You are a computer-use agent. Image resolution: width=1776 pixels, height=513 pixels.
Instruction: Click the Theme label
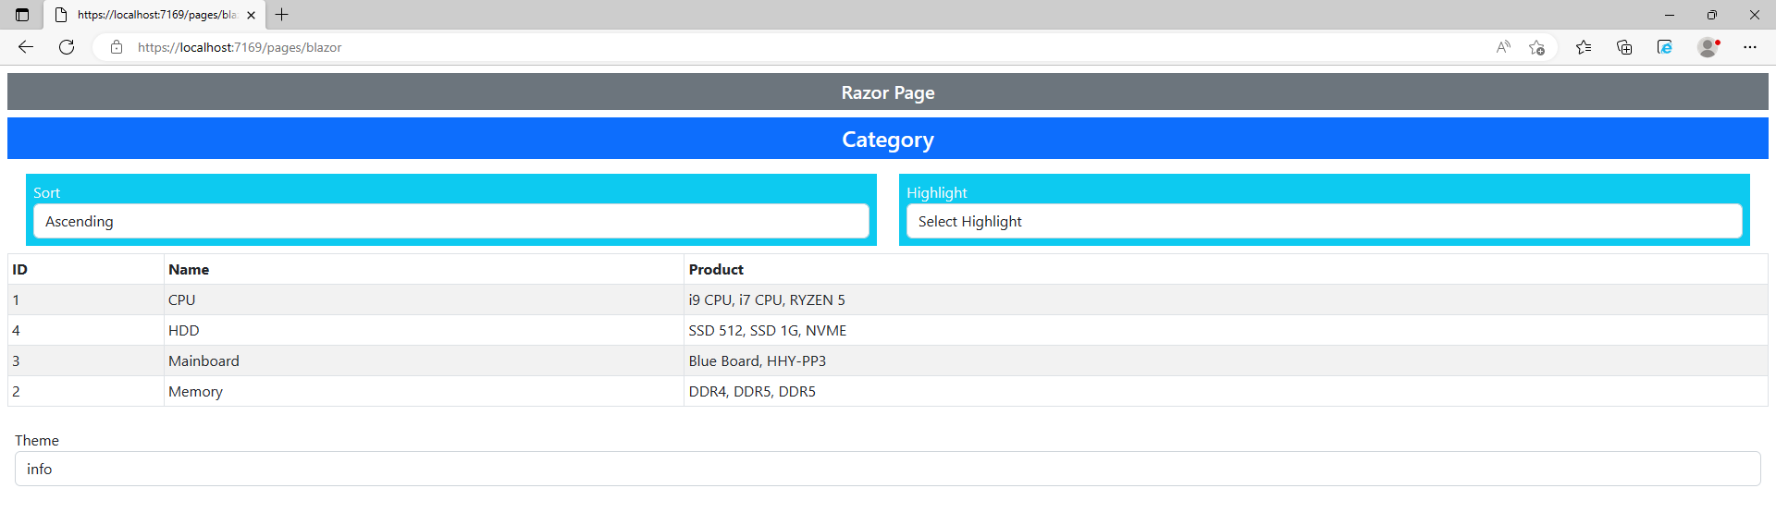coord(37,441)
